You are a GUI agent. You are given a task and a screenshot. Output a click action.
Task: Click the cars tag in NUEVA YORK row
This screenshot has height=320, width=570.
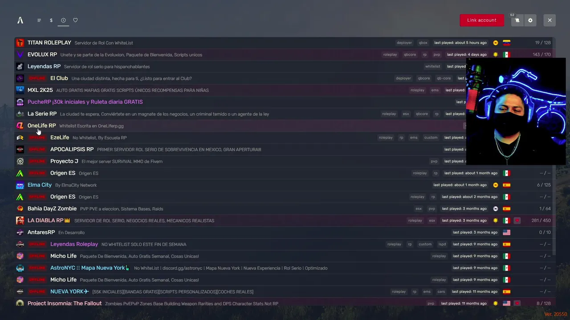pos(441,292)
